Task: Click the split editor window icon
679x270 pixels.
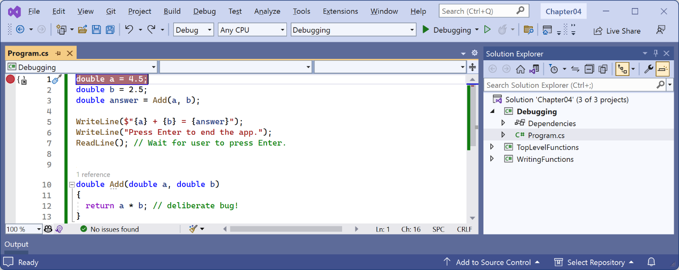Action: 472,67
